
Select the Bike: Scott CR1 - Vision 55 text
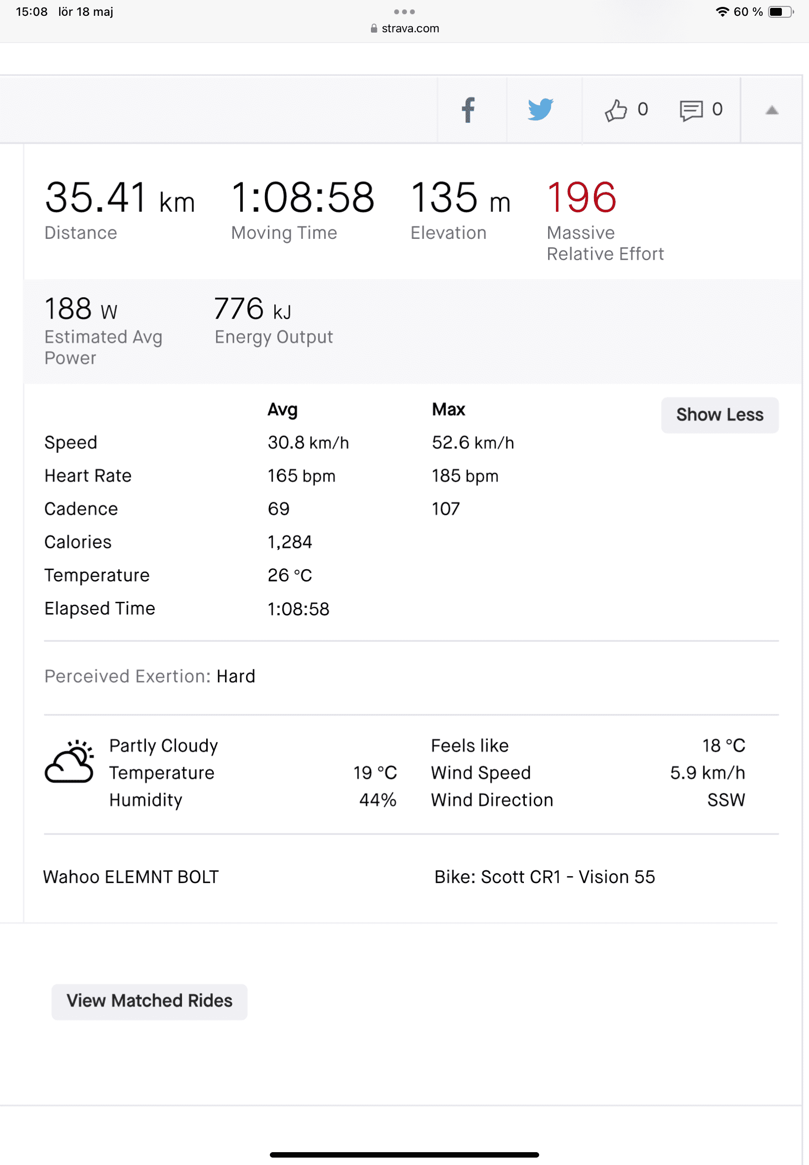(x=545, y=877)
